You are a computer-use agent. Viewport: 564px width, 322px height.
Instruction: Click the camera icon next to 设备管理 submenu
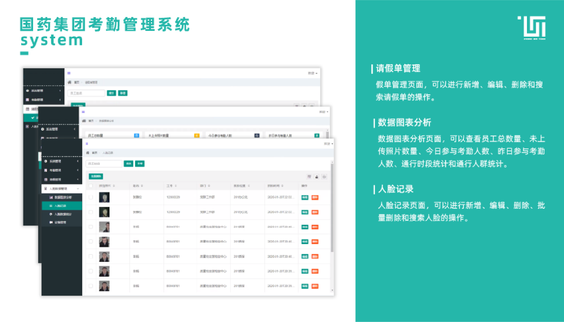point(51,222)
